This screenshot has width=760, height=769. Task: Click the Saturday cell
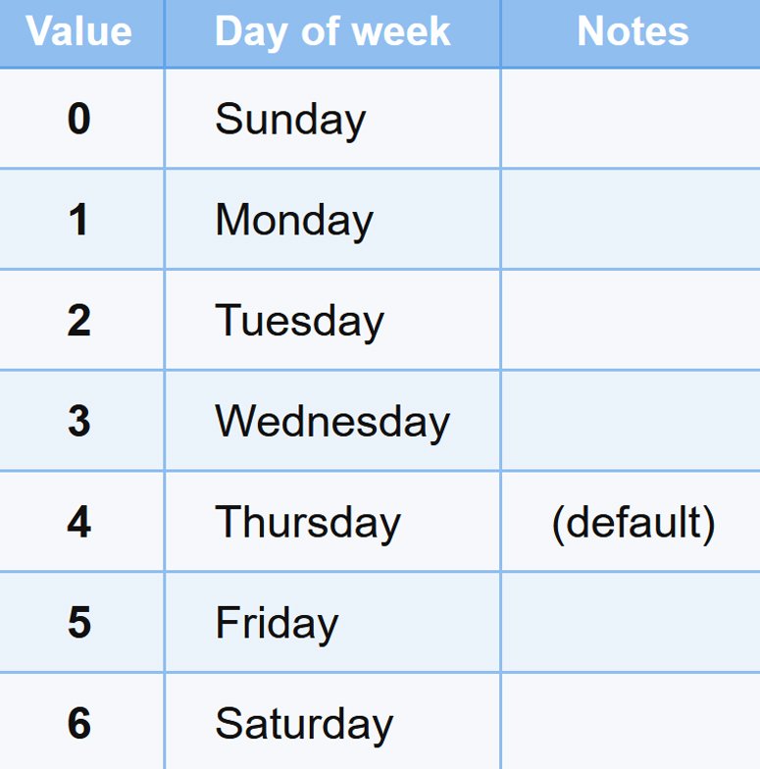pyautogui.click(x=304, y=724)
